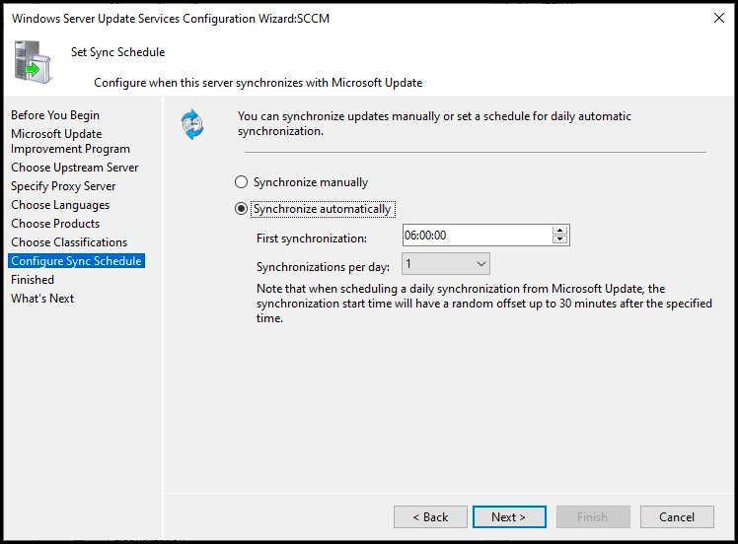Viewport: 738px width, 544px height.
Task: Close the WSUS Configuration Wizard window
Action: (x=718, y=18)
